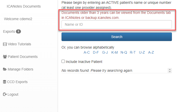The width and height of the screenshot is (184, 112).
Task: Click the folder icon beside Manage Folders
Action: [x=5, y=69]
